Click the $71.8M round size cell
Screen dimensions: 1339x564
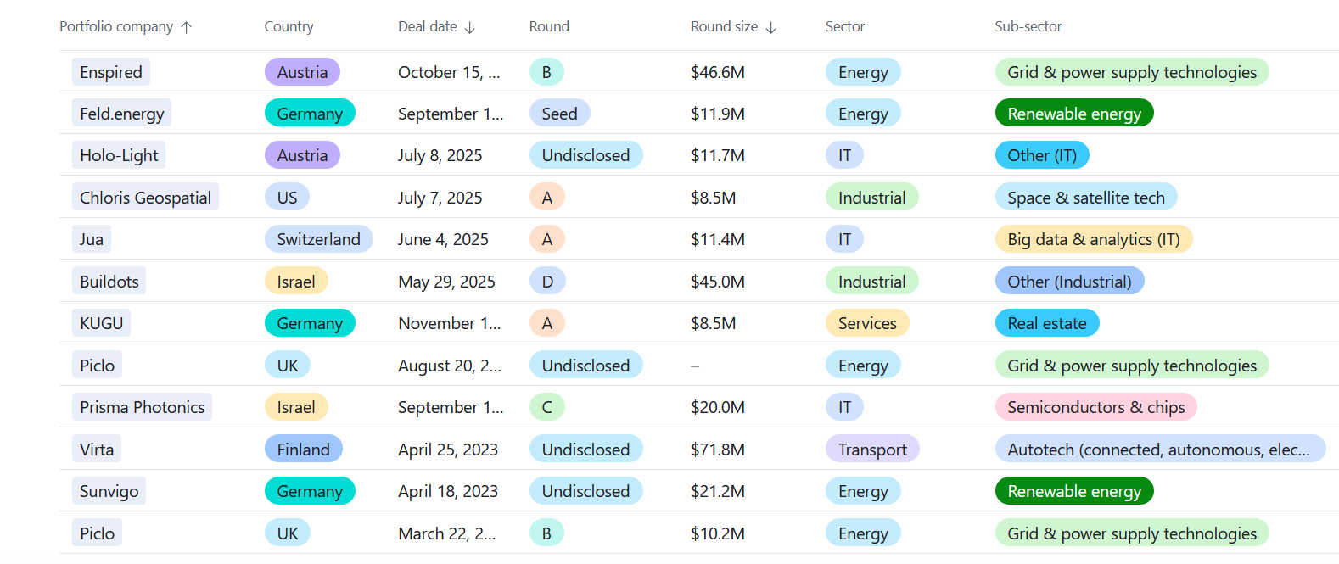(x=718, y=450)
